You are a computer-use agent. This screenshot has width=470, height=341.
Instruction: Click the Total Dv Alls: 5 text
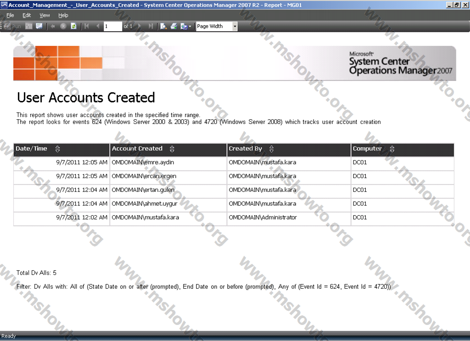click(x=36, y=273)
